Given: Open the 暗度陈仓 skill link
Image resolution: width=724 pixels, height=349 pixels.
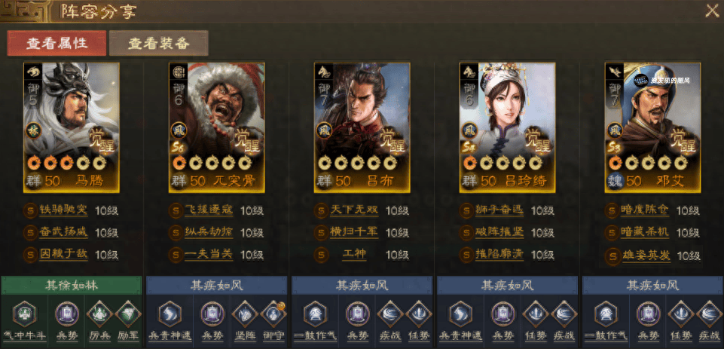Looking at the screenshot, I should pyautogui.click(x=645, y=210).
